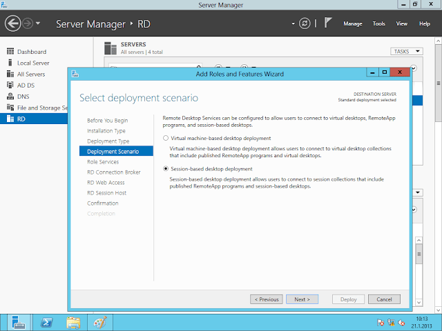Open the Tools menu
The height and width of the screenshot is (331, 442).
coord(378,23)
